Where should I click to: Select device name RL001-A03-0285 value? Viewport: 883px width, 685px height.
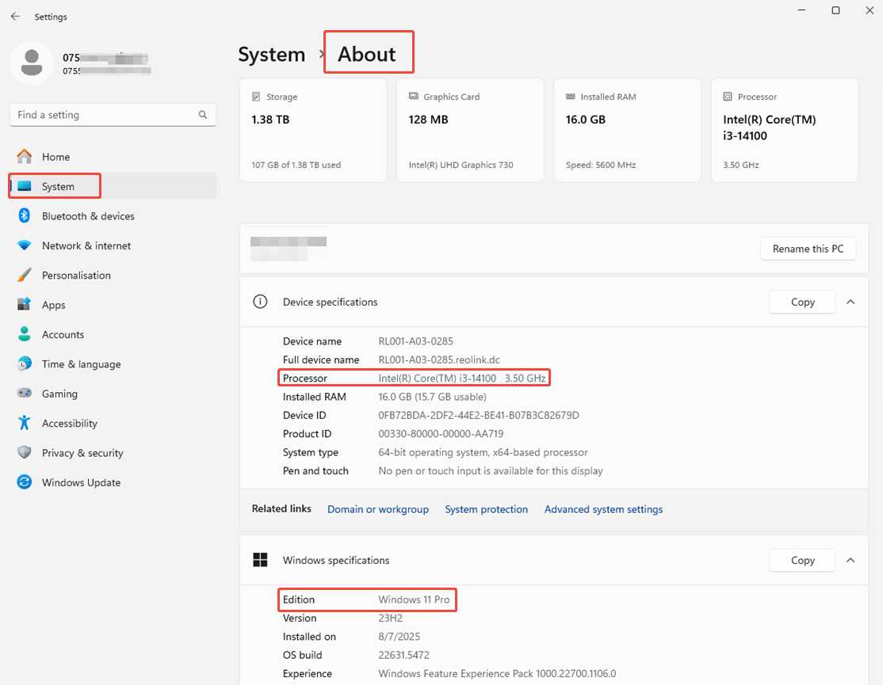pyautogui.click(x=415, y=341)
